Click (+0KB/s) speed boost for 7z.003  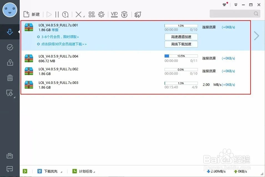(228, 85)
